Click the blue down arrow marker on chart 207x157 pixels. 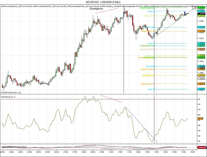point(184,13)
